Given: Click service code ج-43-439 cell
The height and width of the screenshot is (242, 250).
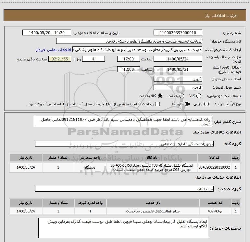Looking at the screenshot, I should point(215,211).
